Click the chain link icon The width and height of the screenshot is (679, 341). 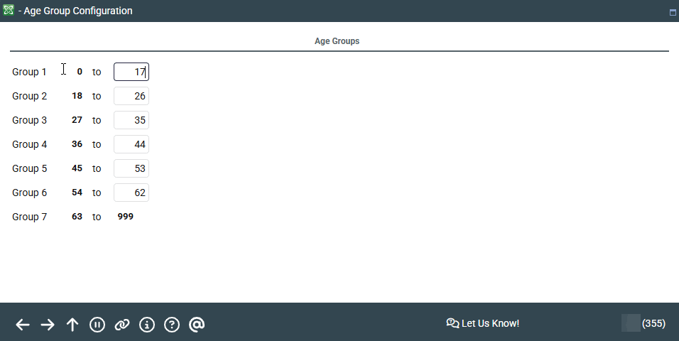click(x=122, y=325)
